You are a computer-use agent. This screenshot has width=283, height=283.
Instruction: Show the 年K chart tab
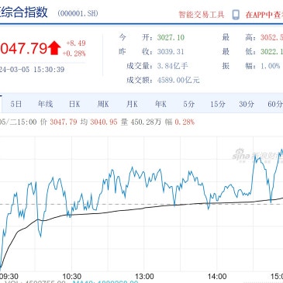(x=160, y=104)
